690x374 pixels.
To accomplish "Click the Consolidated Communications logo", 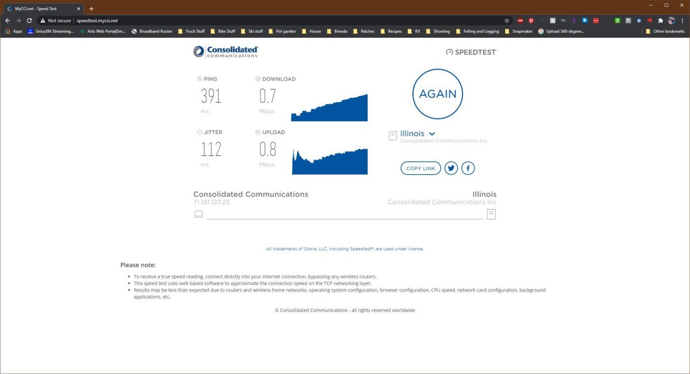I will (x=226, y=52).
